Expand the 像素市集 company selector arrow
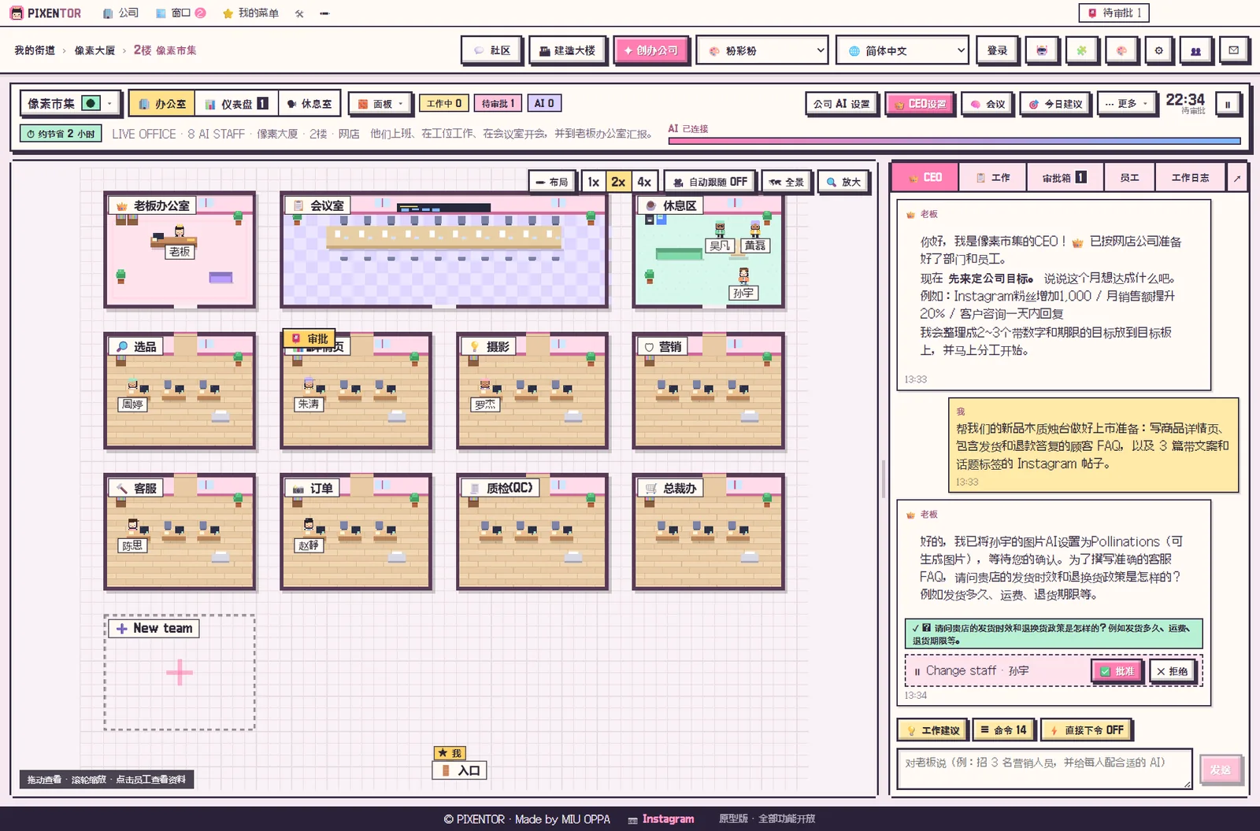 pos(110,103)
